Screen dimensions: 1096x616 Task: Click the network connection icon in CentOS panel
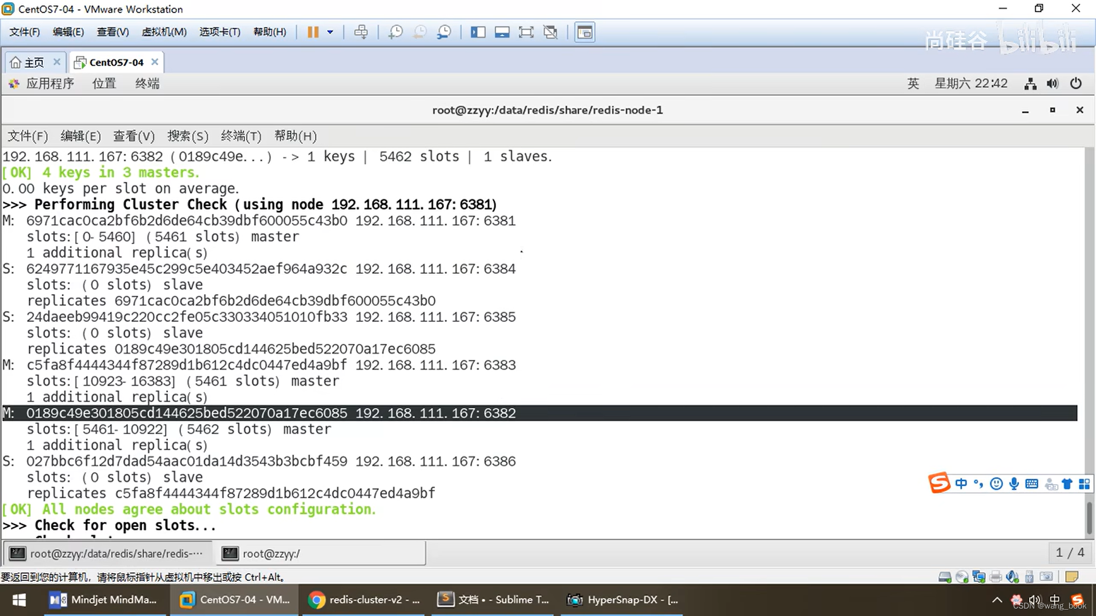coord(1030,84)
